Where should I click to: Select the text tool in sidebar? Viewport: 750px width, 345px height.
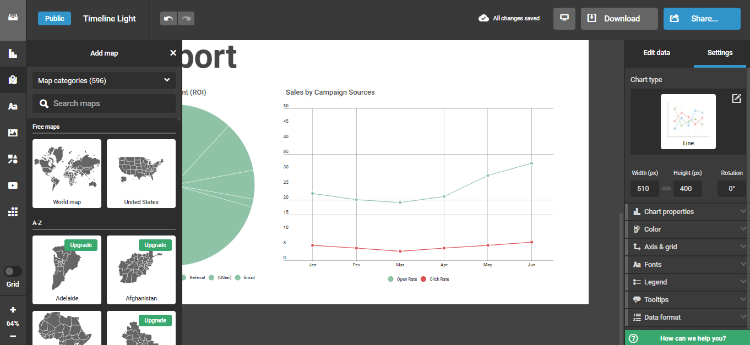[x=13, y=106]
